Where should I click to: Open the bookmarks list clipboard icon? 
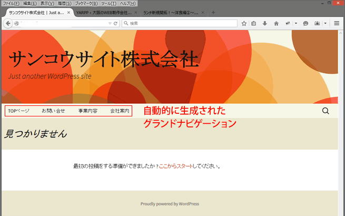(x=254, y=23)
